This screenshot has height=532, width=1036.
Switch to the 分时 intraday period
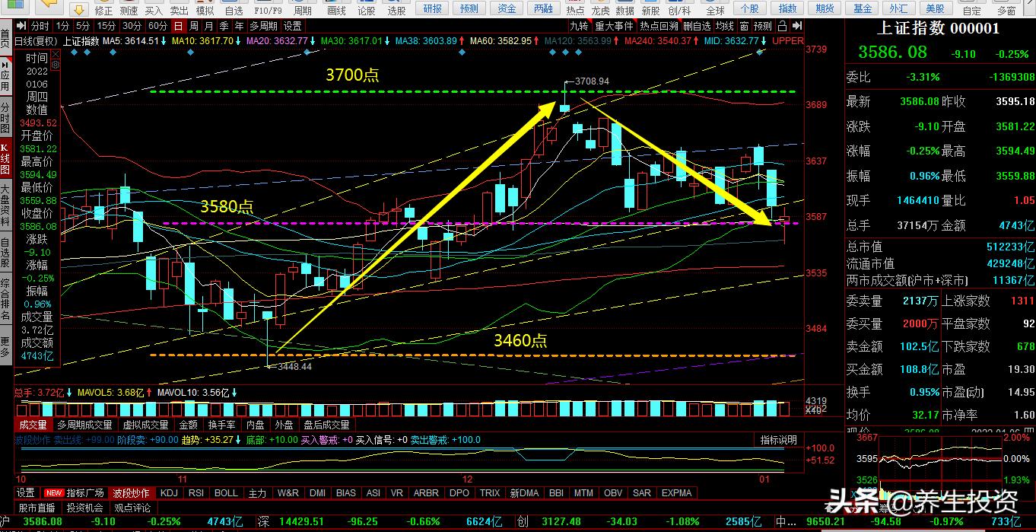point(40,25)
